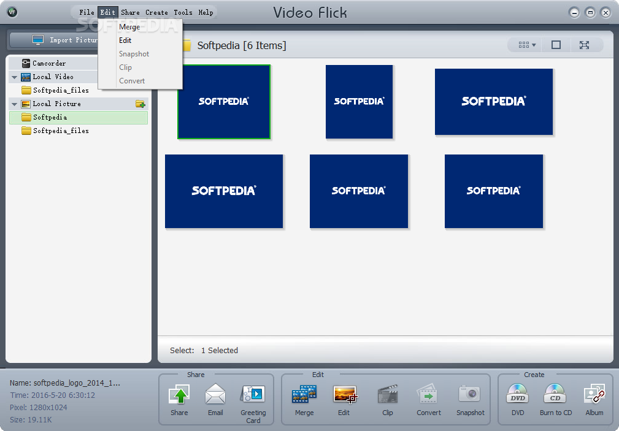The image size is (619, 431).
Task: Choose Merge from the Edit dropdown menu
Action: pyautogui.click(x=140, y=27)
